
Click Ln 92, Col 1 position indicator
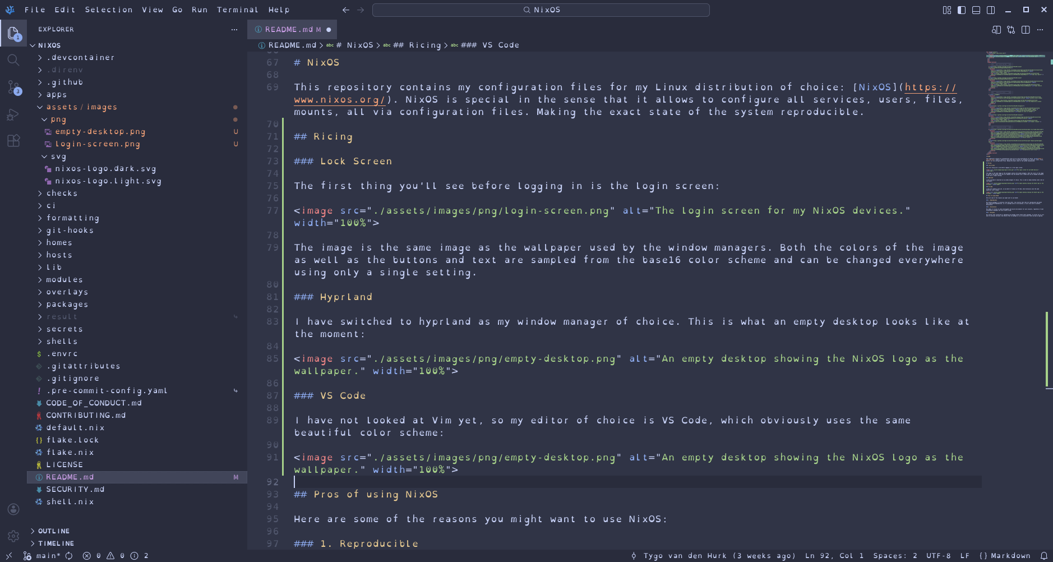click(834, 556)
